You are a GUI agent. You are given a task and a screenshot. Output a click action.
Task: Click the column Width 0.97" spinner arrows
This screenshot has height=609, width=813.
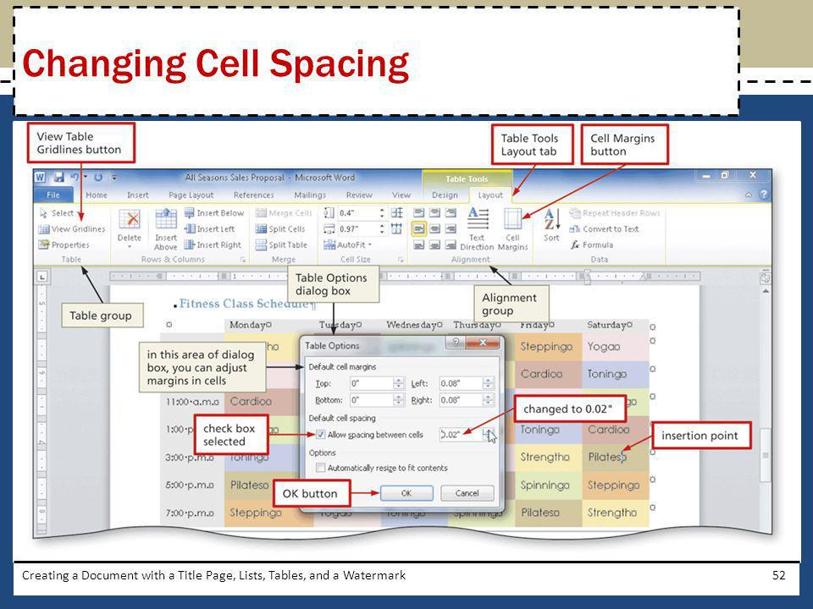coord(382,229)
